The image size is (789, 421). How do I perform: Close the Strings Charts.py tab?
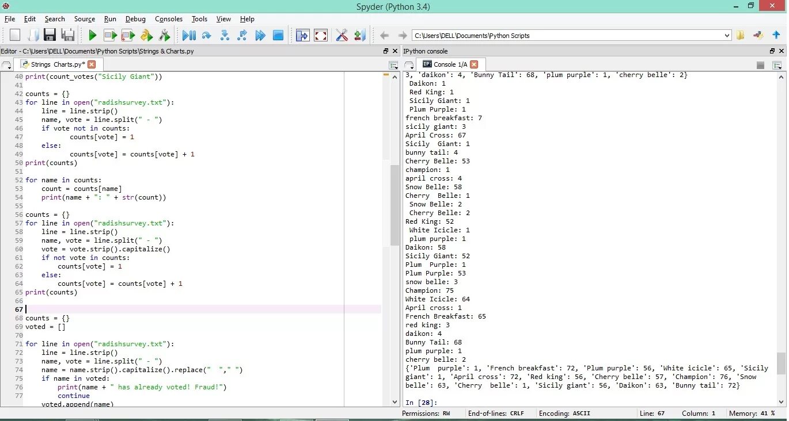(x=92, y=64)
